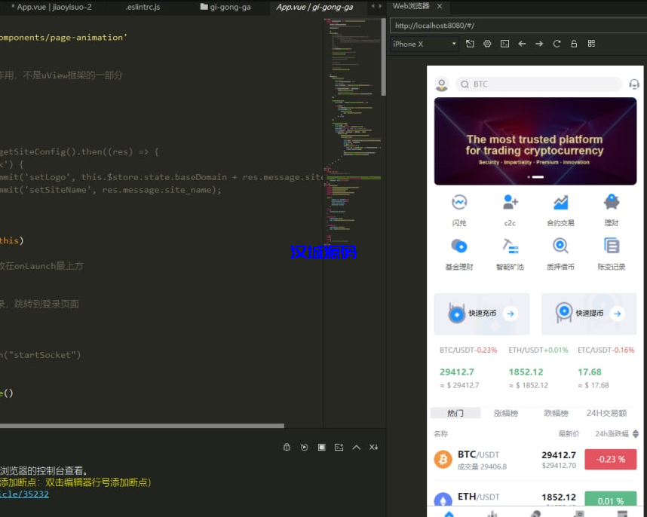Toggle the lock icon in browser toolbar

point(574,44)
